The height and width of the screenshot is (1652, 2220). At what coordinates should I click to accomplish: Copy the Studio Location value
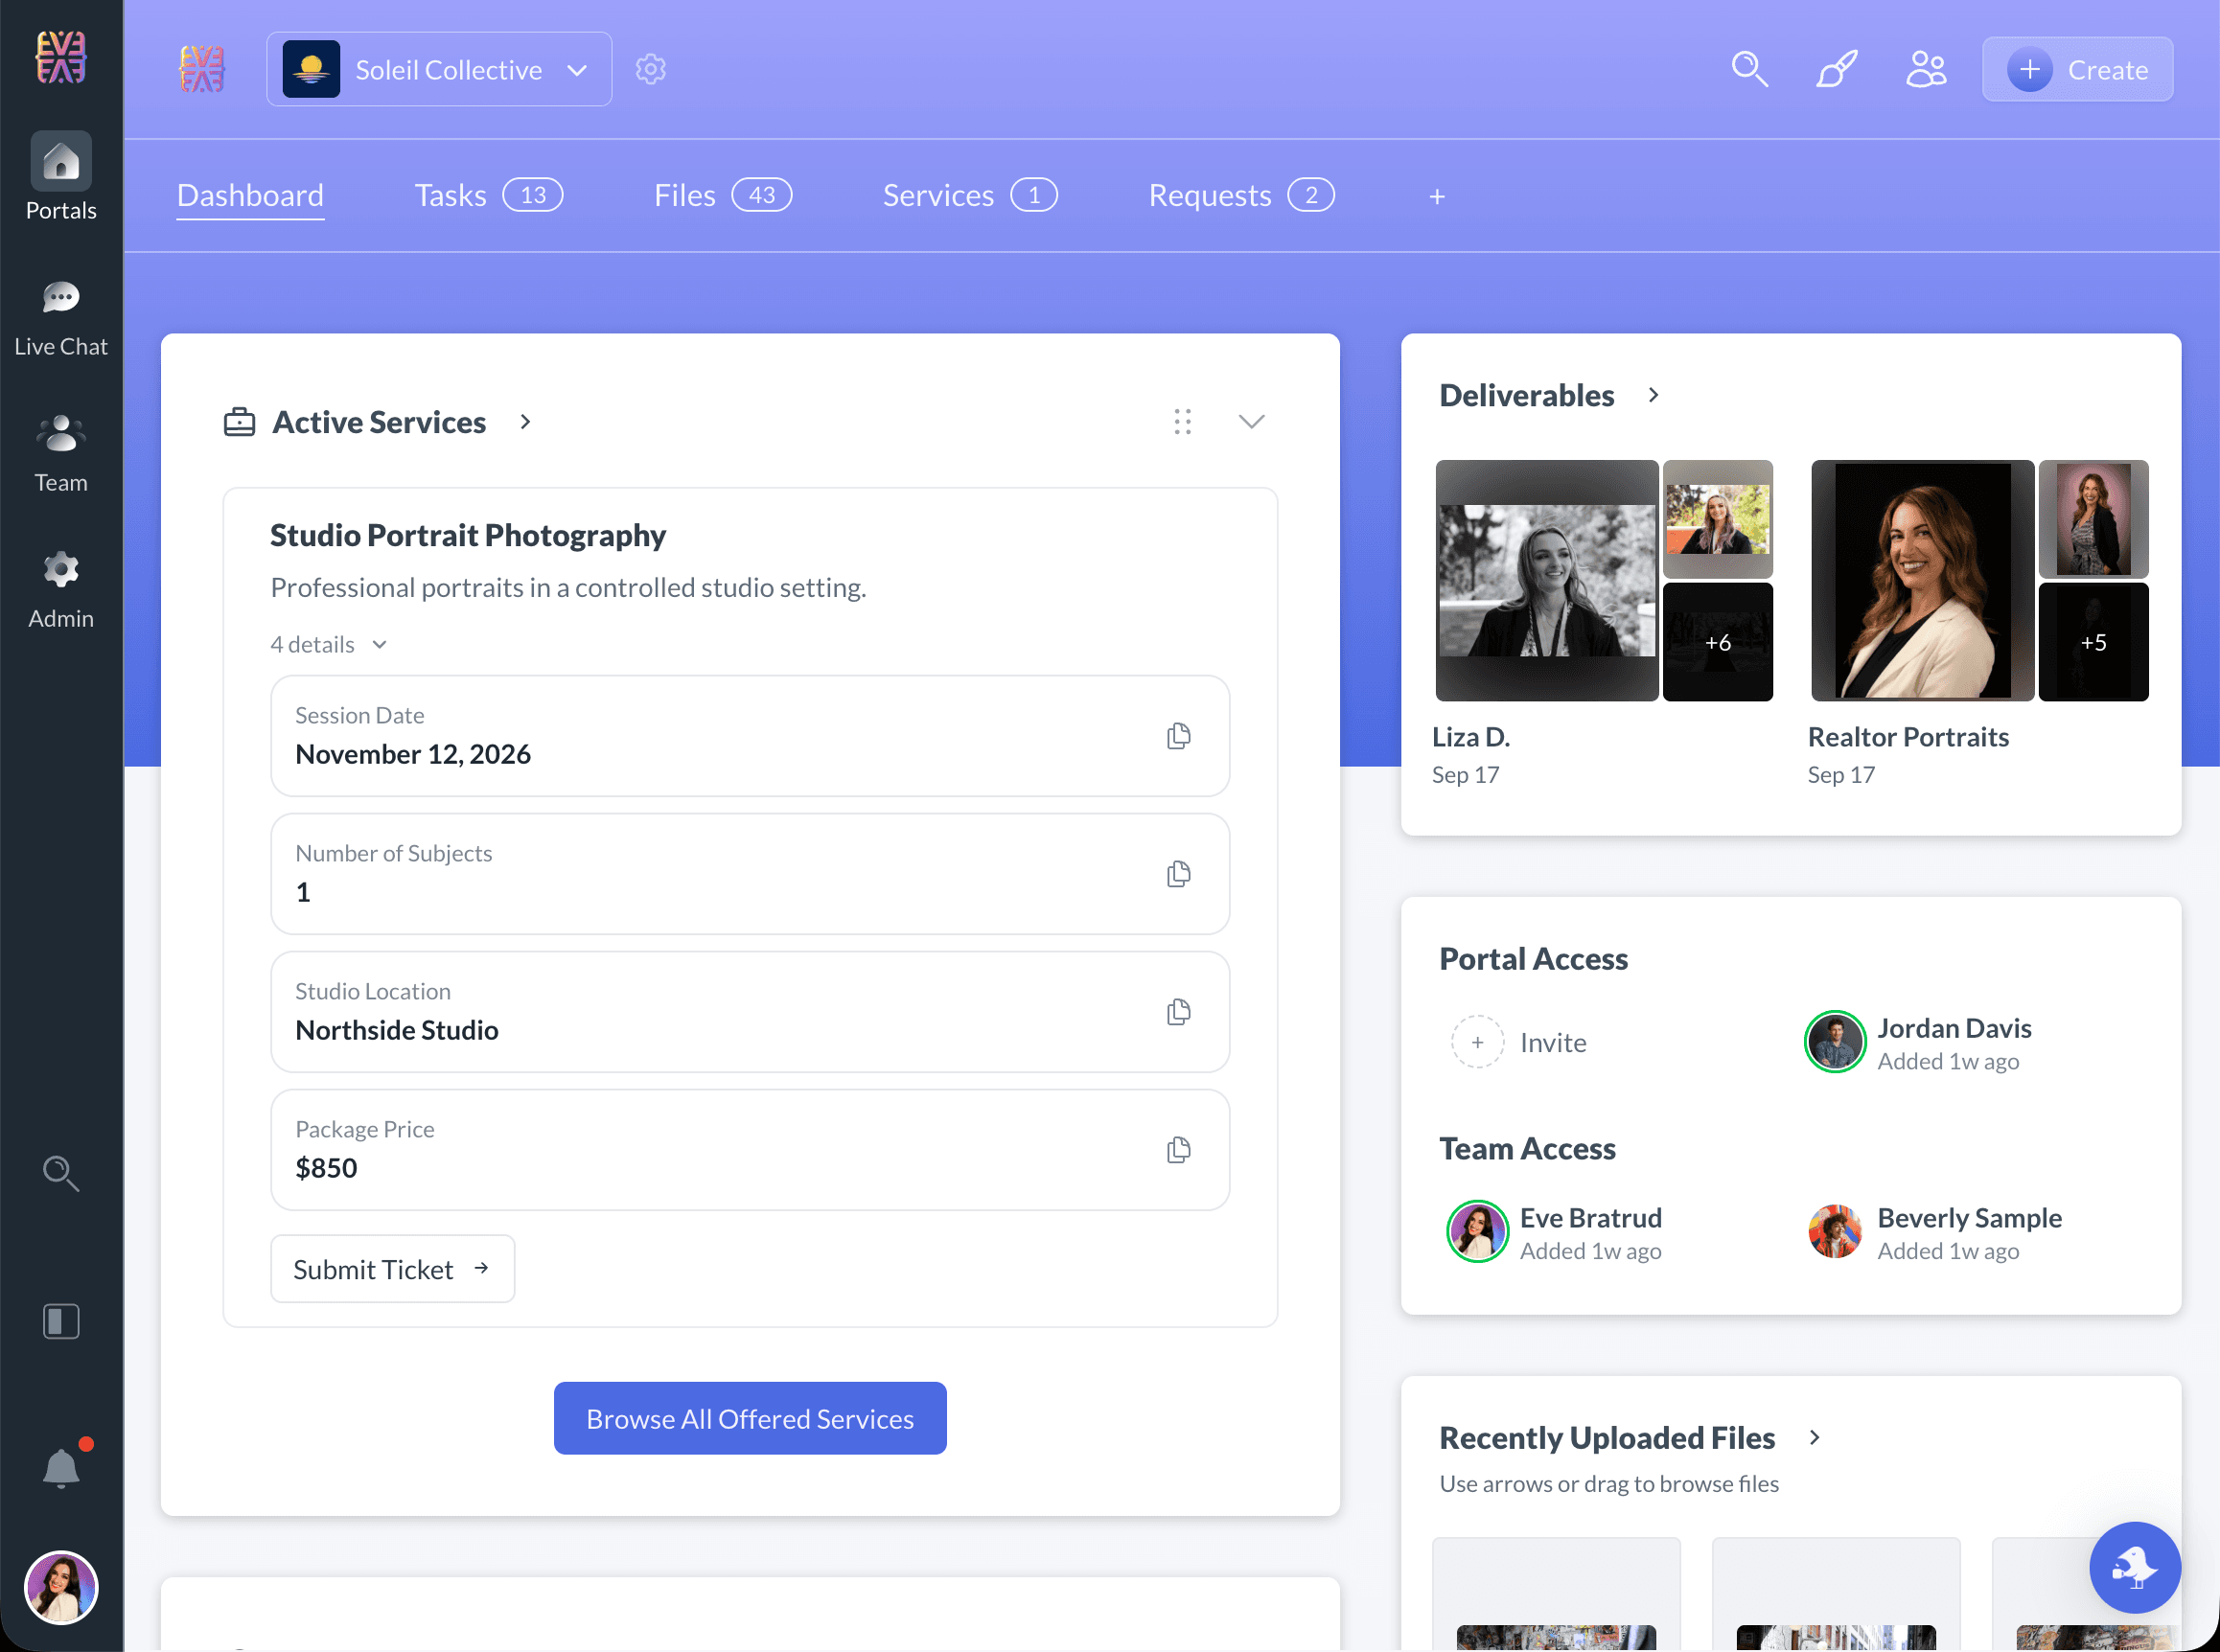[1178, 1012]
